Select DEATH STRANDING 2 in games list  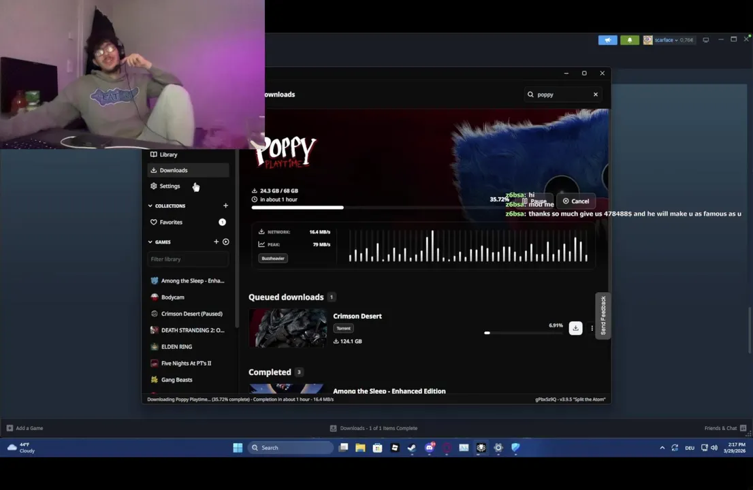pos(188,330)
